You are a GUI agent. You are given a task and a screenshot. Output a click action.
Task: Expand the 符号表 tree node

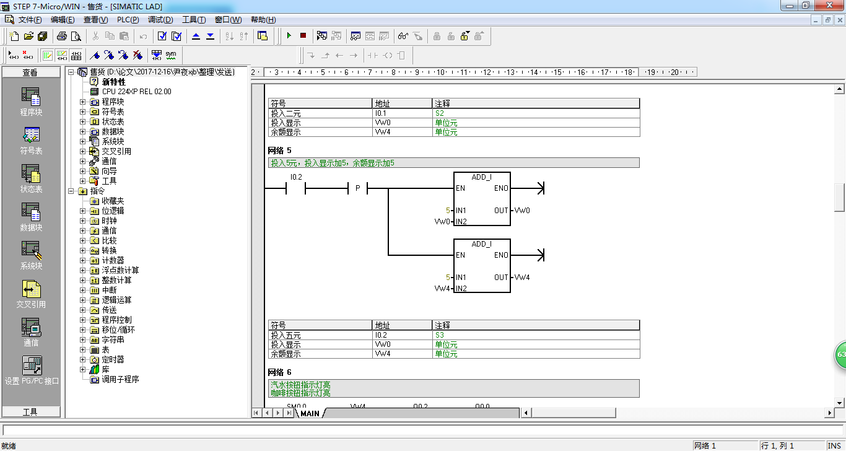pyautogui.click(x=83, y=112)
